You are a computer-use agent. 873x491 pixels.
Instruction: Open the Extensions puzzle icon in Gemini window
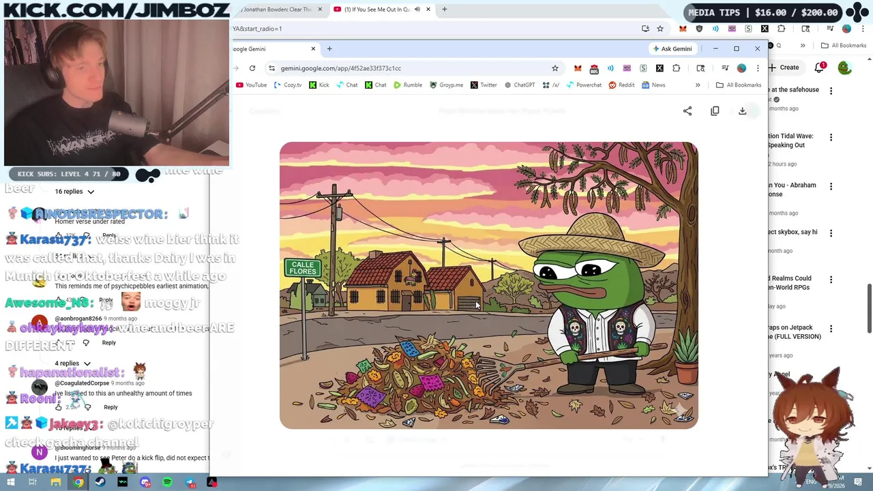point(677,68)
